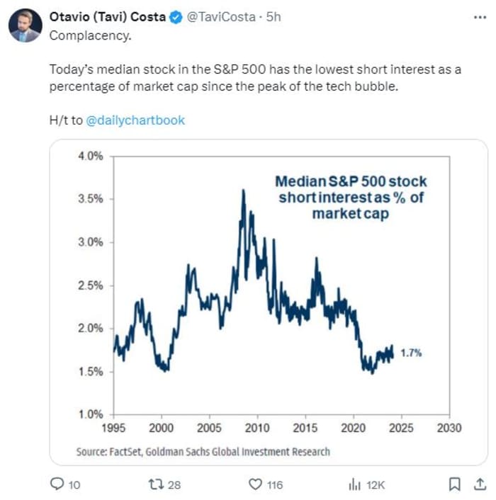Click the share upload icon
This screenshot has height=500, width=496.
480,484
